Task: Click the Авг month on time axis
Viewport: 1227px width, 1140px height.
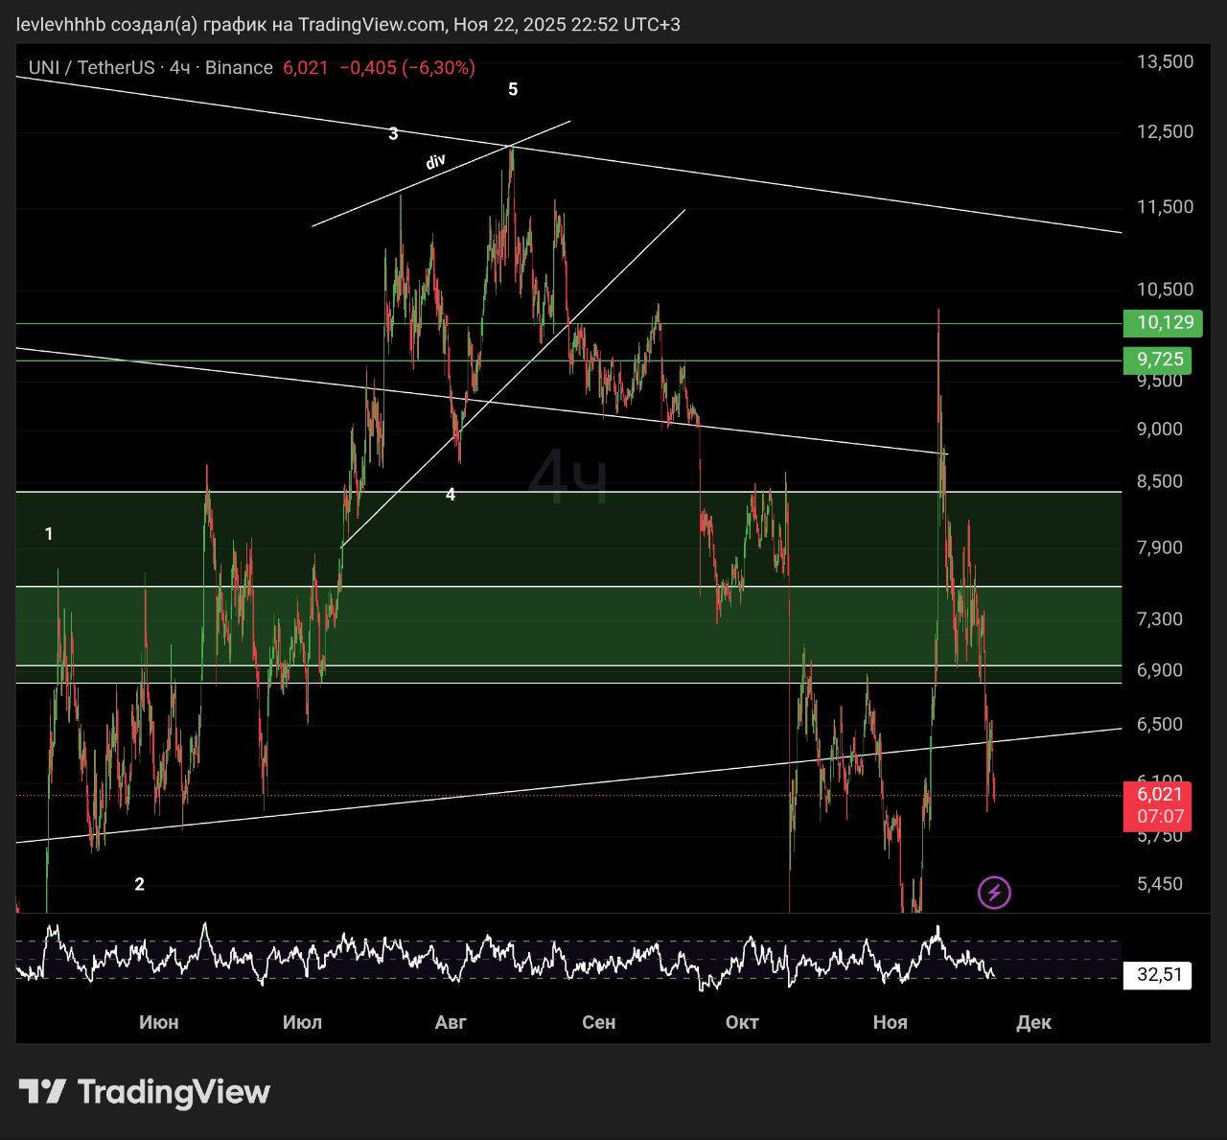Action: [x=451, y=1022]
